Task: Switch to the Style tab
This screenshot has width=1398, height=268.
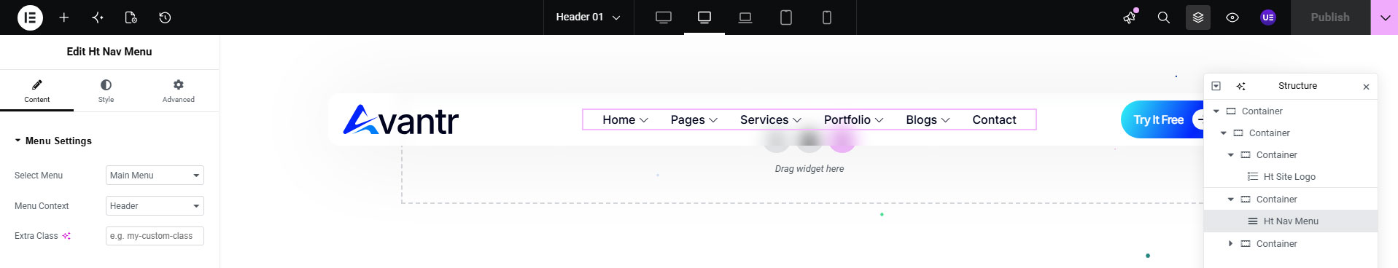Action: (106, 91)
